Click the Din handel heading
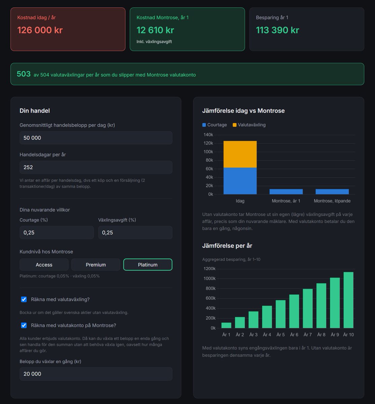 point(35,111)
